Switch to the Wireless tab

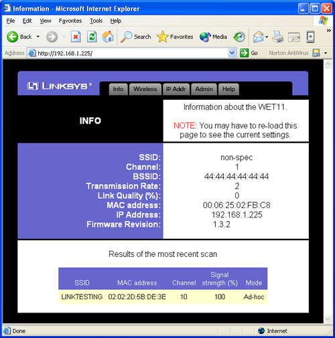(x=145, y=89)
